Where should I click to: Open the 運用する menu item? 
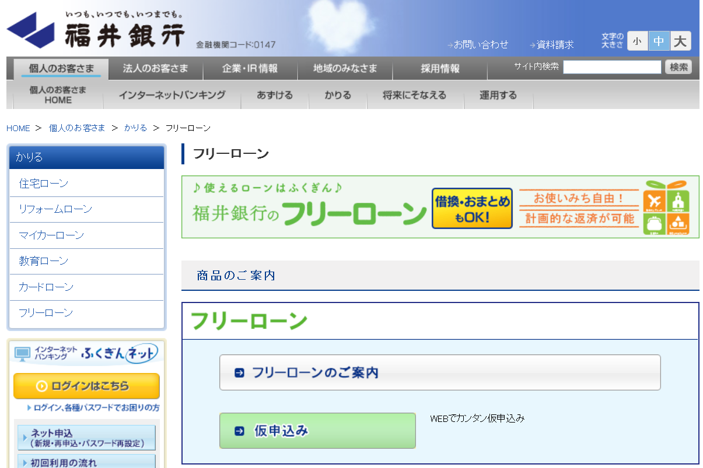(x=498, y=95)
